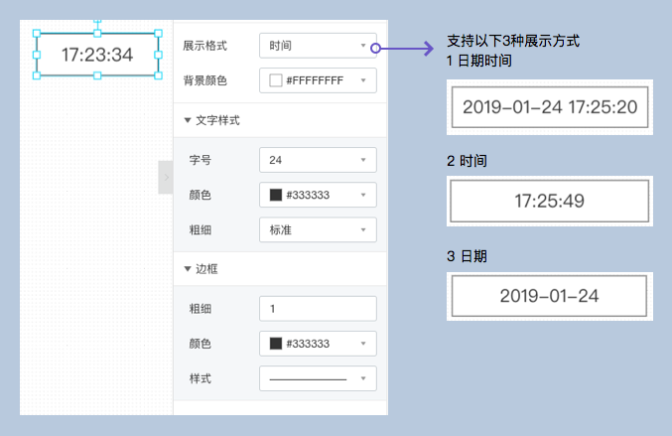Viewport: 672px width, 436px height.
Task: Click the bottom-center resize handle of the time widget
Action: click(97, 75)
